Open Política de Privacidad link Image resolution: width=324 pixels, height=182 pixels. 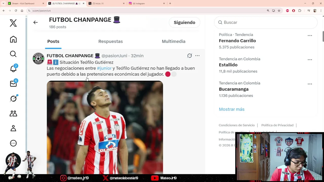coord(277,125)
